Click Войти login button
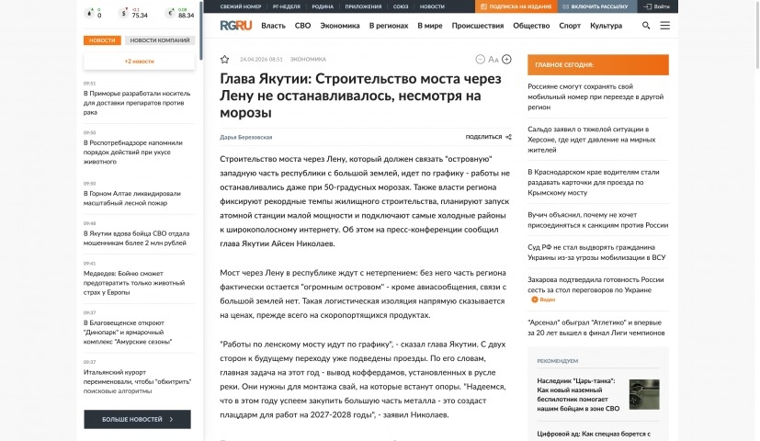760x441 pixels. coord(656,6)
